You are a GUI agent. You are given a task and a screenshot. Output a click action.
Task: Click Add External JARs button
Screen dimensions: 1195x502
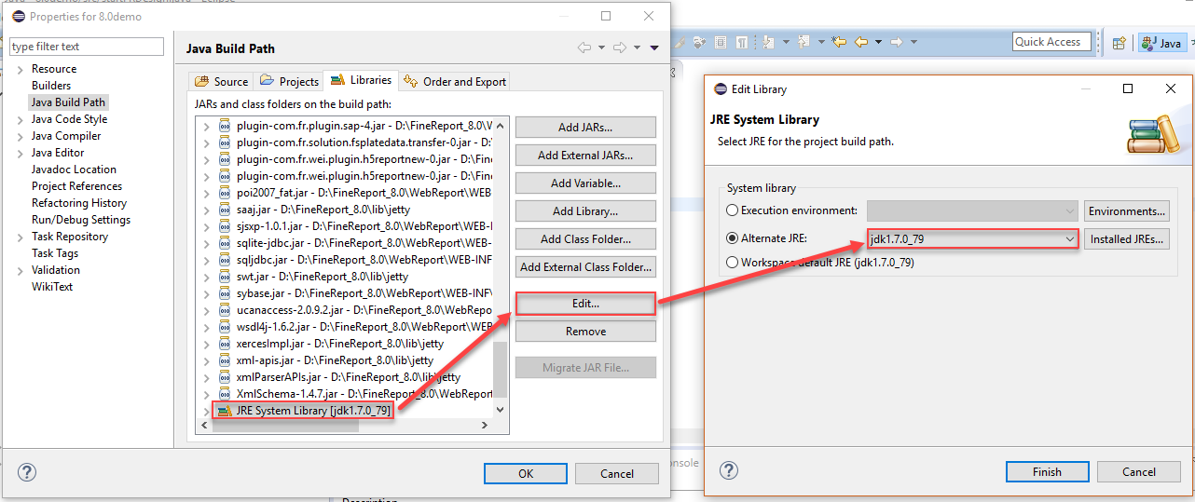pos(585,156)
